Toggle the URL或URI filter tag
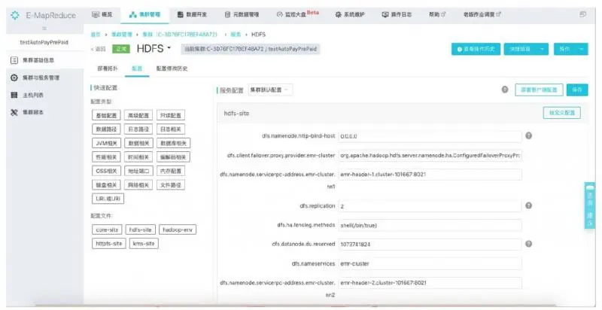The height and width of the screenshot is (310, 602). 108,199
